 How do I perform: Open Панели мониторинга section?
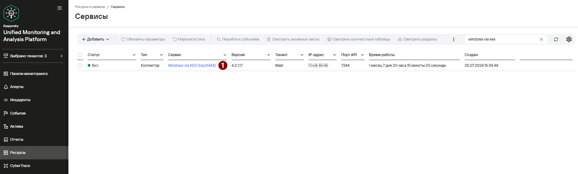pyautogui.click(x=29, y=74)
